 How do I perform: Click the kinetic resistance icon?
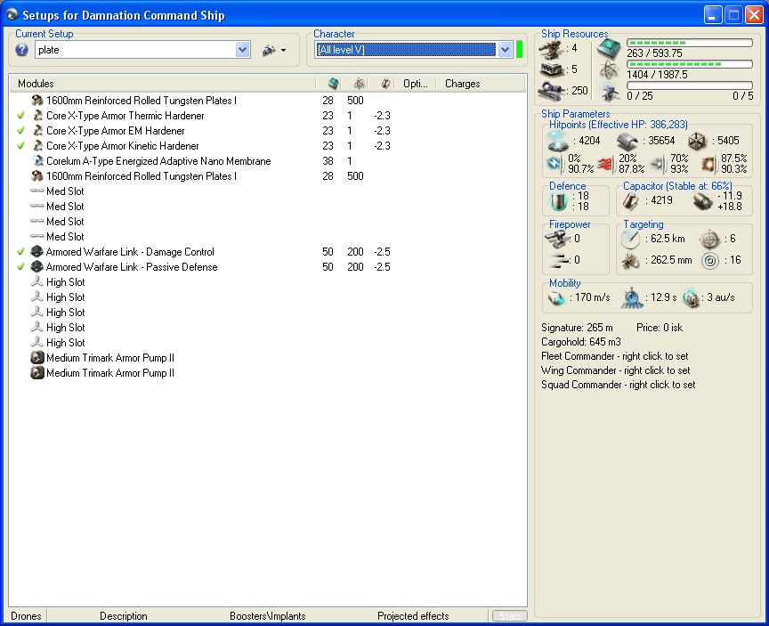coord(657,164)
